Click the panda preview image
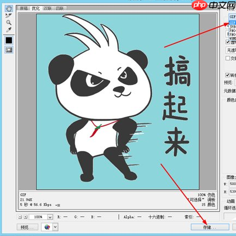Image resolution: width=236 pixels, height=236 pixels. [118, 102]
